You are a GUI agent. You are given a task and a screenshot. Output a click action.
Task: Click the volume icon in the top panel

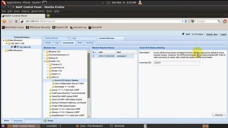coord(103,2)
